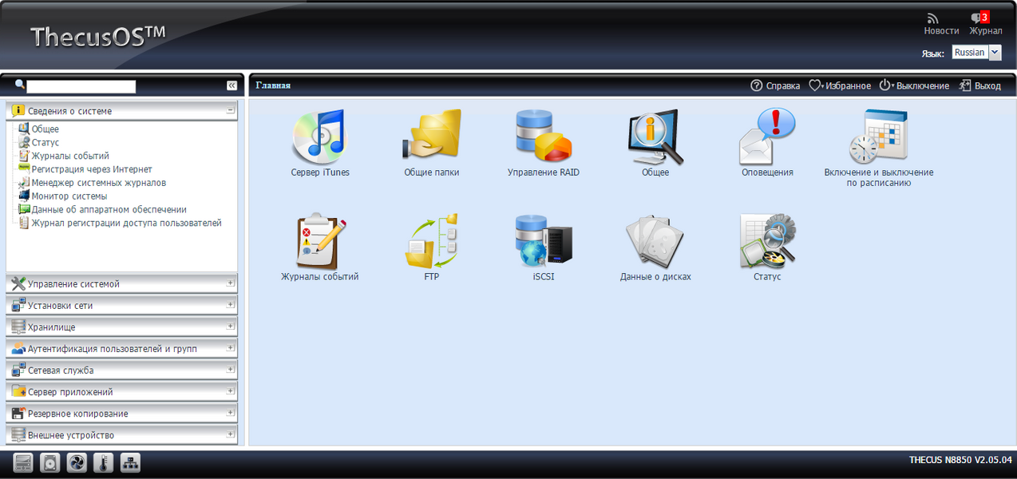Open the Журнал notifications with badge 3

(x=985, y=24)
